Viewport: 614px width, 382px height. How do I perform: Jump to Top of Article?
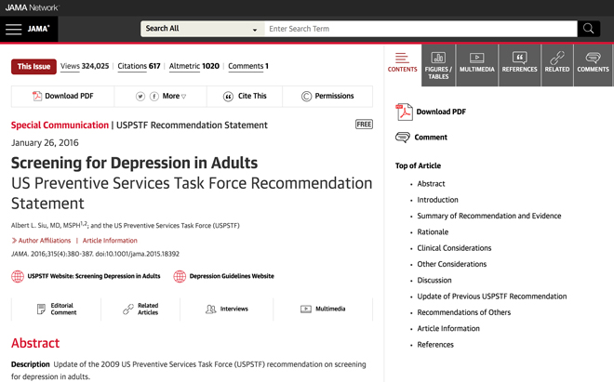(x=418, y=166)
